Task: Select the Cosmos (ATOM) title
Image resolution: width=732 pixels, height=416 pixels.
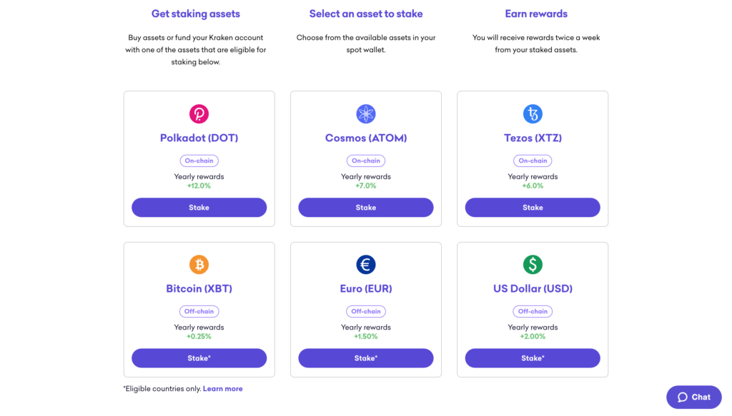Action: tap(365, 138)
